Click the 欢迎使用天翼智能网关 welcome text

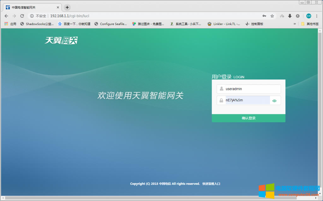(140, 95)
